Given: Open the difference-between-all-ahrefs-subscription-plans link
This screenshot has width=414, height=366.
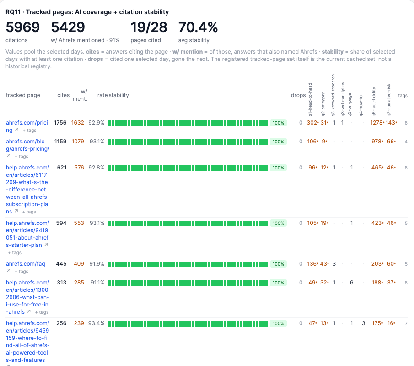Looking at the screenshot, I should [28, 190].
